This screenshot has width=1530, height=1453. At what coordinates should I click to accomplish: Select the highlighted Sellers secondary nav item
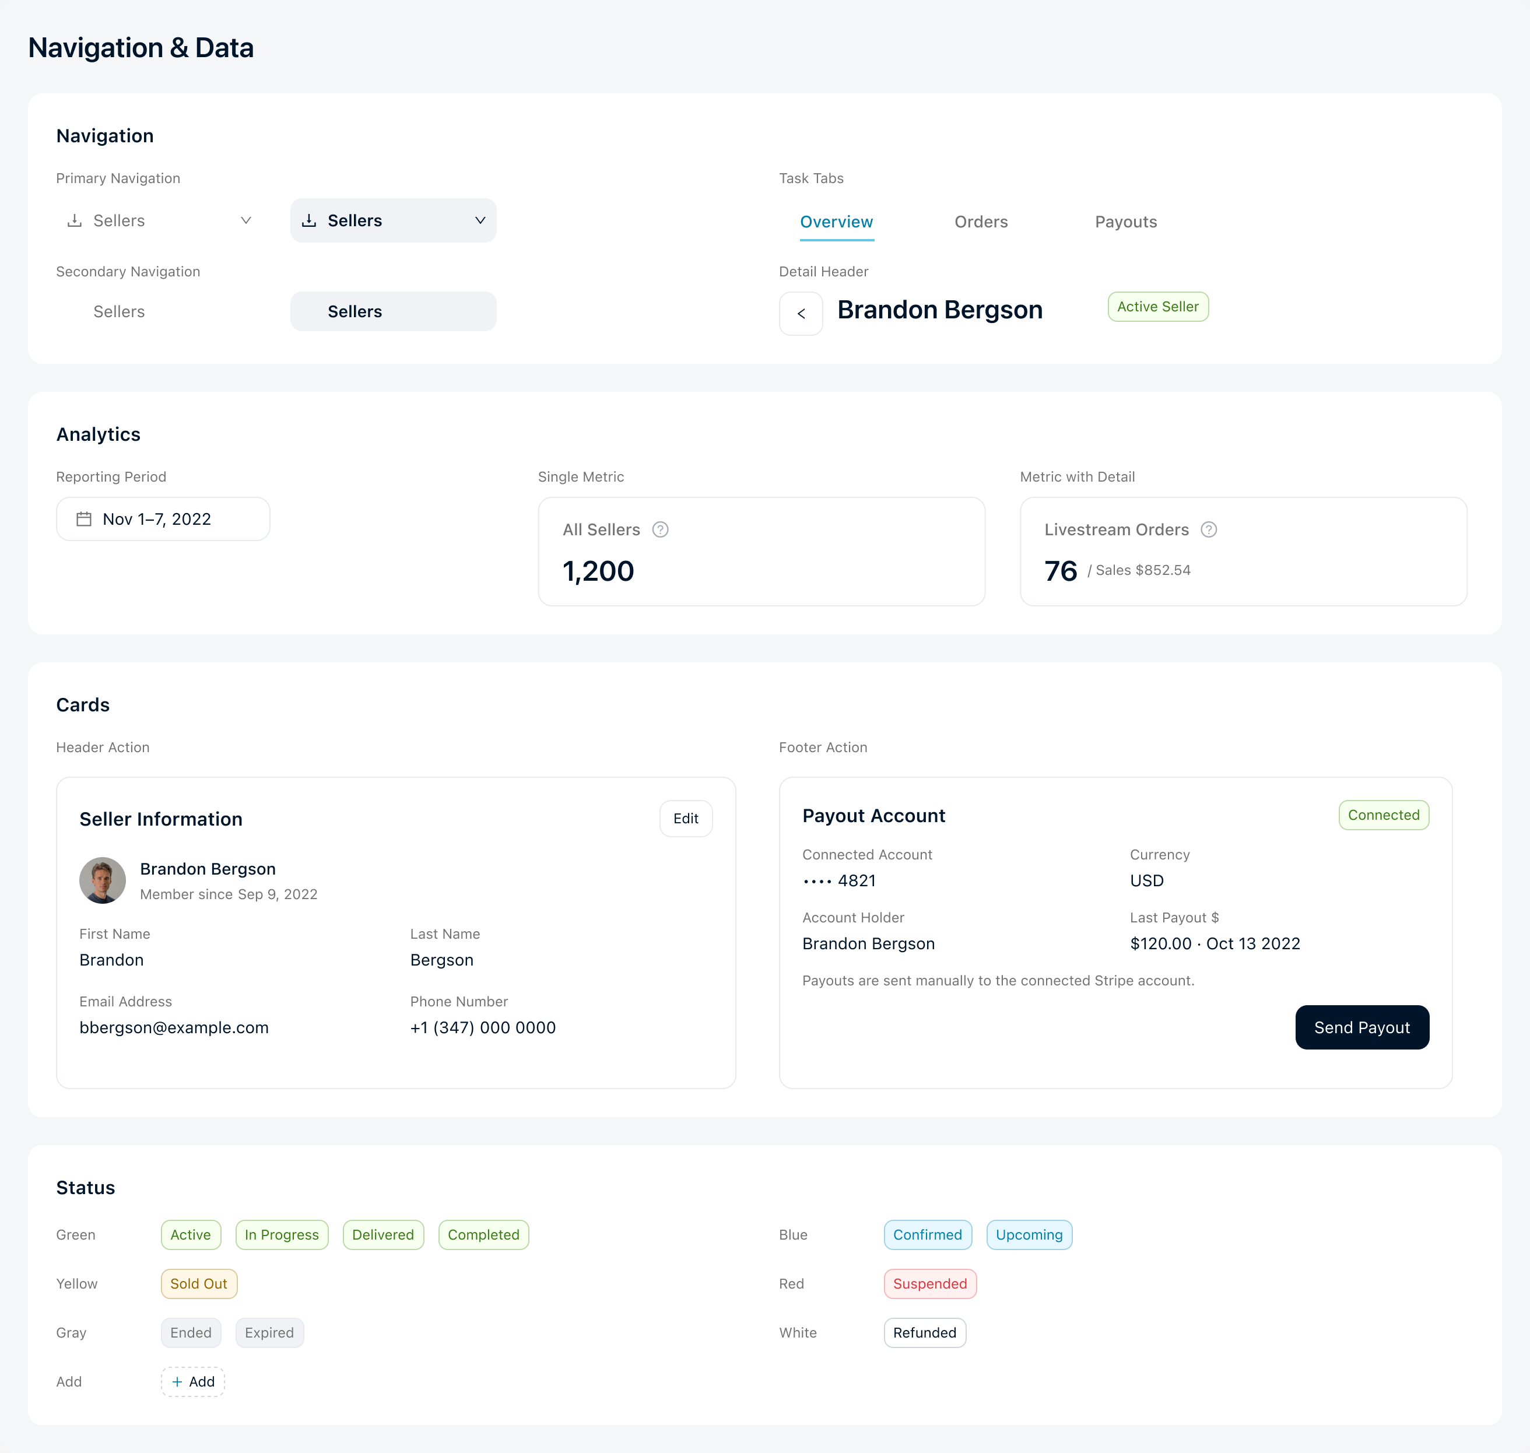pos(393,311)
